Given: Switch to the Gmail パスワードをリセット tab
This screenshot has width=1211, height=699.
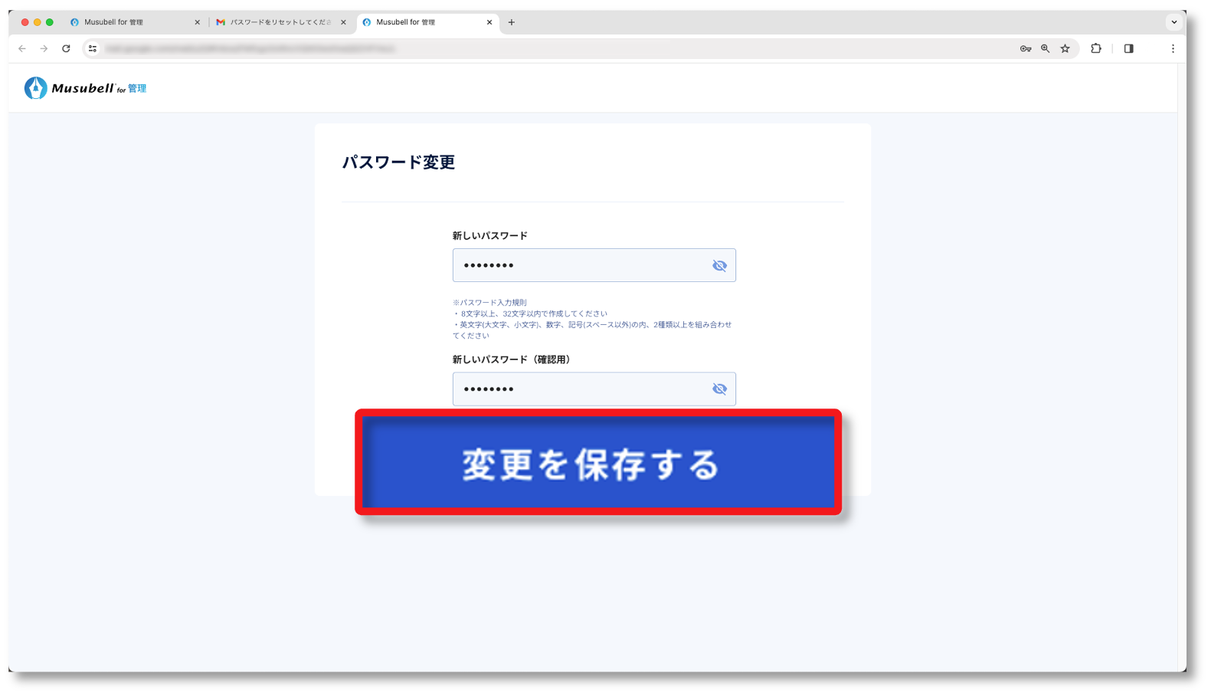Looking at the screenshot, I should click(280, 22).
